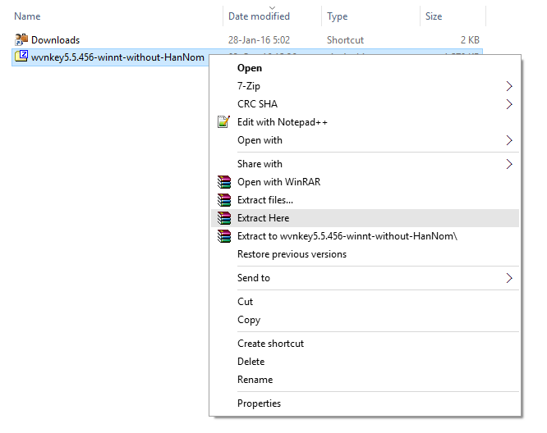This screenshot has height=433, width=547.
Task: Sort files by the Name column header
Action: (28, 16)
